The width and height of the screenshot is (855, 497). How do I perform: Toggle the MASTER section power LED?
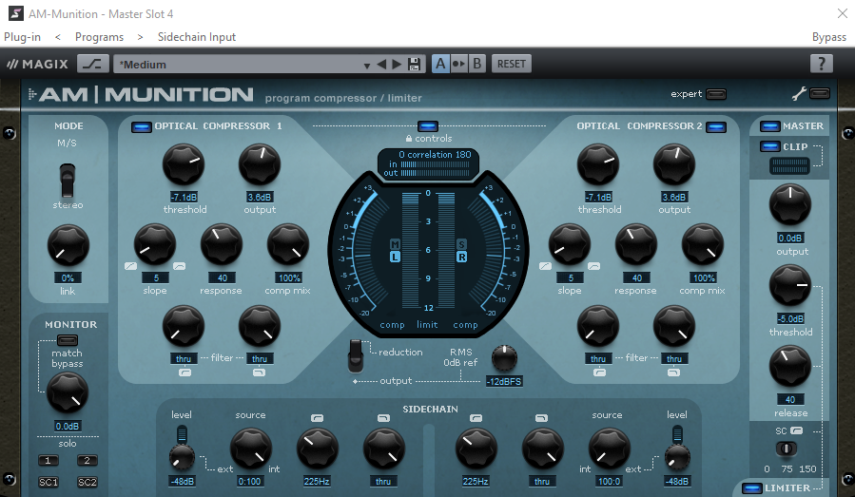click(x=770, y=126)
